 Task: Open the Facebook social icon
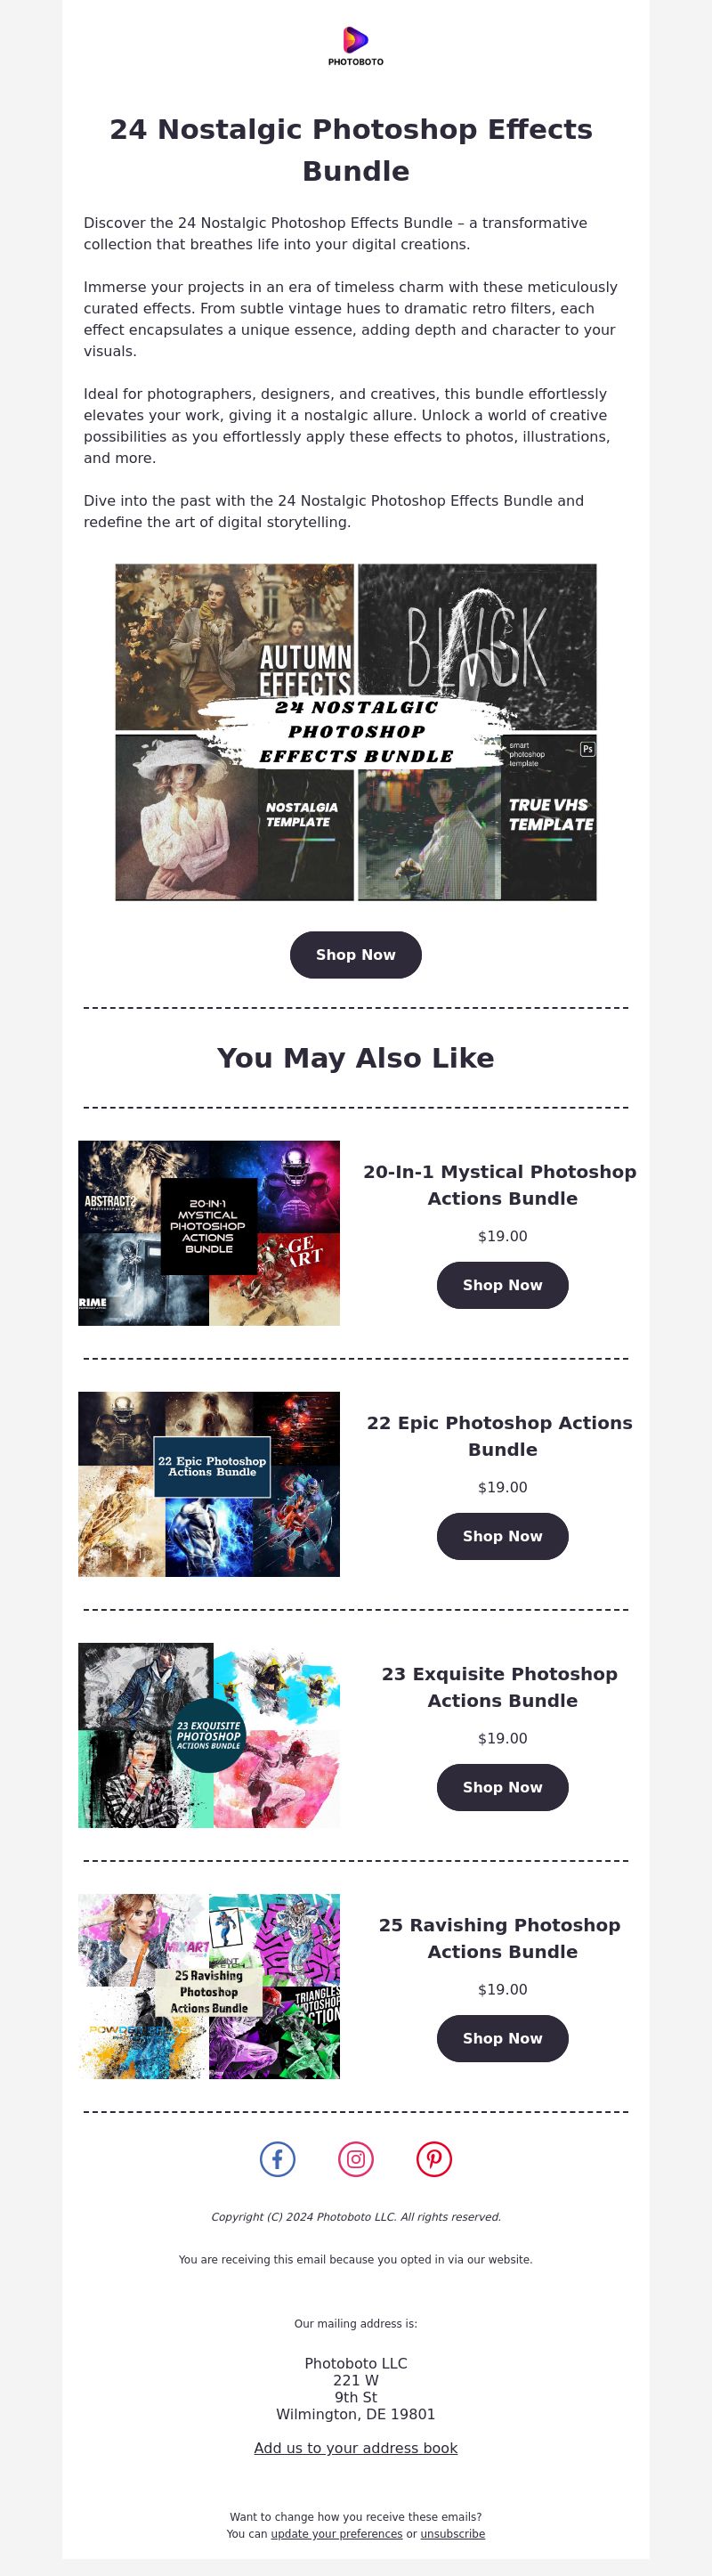pyautogui.click(x=277, y=2158)
